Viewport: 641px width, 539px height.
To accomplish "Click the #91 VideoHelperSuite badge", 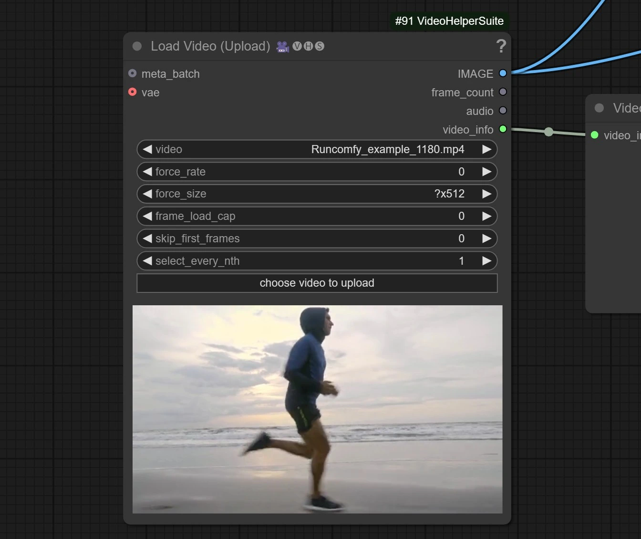I will 449,21.
